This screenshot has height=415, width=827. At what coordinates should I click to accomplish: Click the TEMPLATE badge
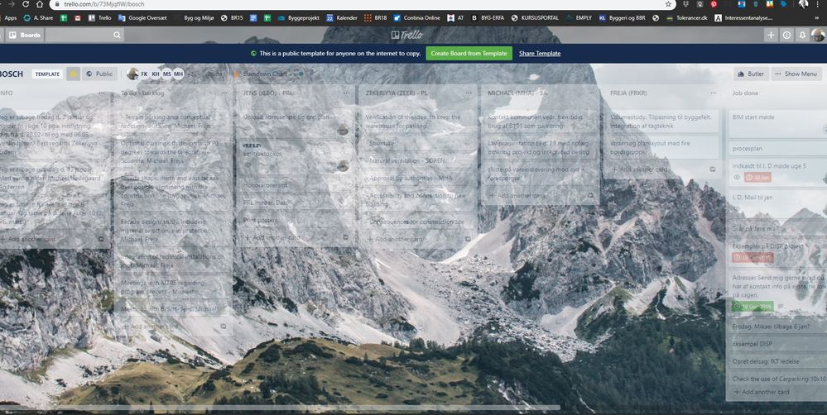[x=47, y=74]
